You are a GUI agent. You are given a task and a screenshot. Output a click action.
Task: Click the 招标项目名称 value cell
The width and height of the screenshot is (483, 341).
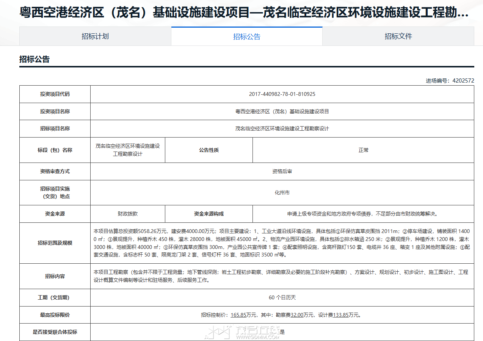(x=282, y=128)
